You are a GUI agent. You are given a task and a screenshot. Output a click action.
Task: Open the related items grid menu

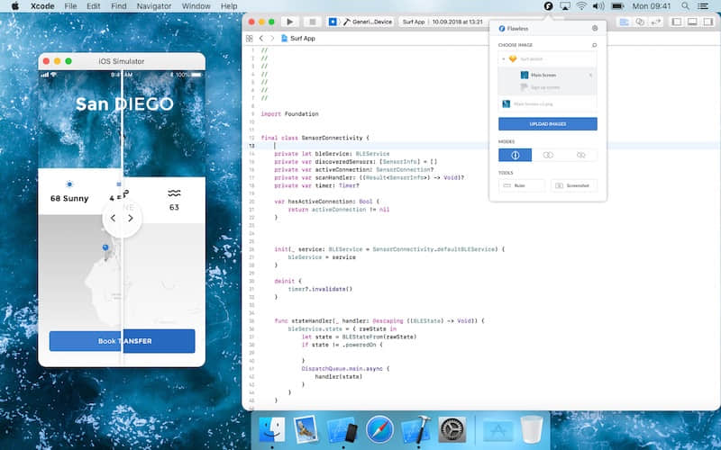[250, 39]
